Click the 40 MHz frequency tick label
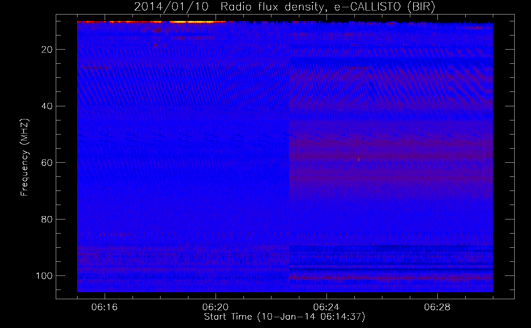This screenshot has height=328, width=531. click(x=47, y=106)
